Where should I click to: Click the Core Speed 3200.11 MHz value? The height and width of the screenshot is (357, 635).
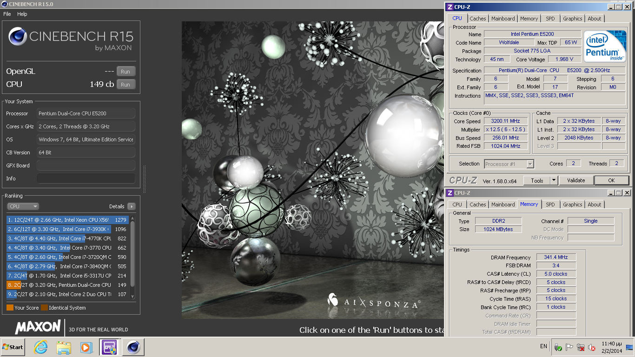506,121
